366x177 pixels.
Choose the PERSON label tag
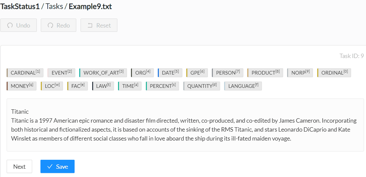(227, 73)
